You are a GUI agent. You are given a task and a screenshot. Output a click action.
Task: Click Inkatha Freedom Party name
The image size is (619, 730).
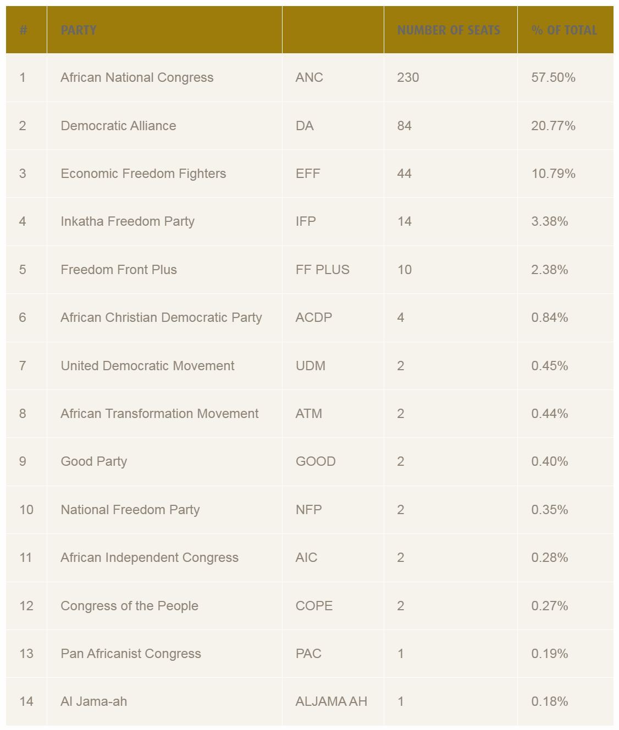[128, 221]
